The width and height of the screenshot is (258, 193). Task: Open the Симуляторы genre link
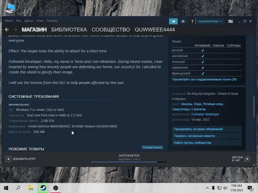click(x=181, y=109)
